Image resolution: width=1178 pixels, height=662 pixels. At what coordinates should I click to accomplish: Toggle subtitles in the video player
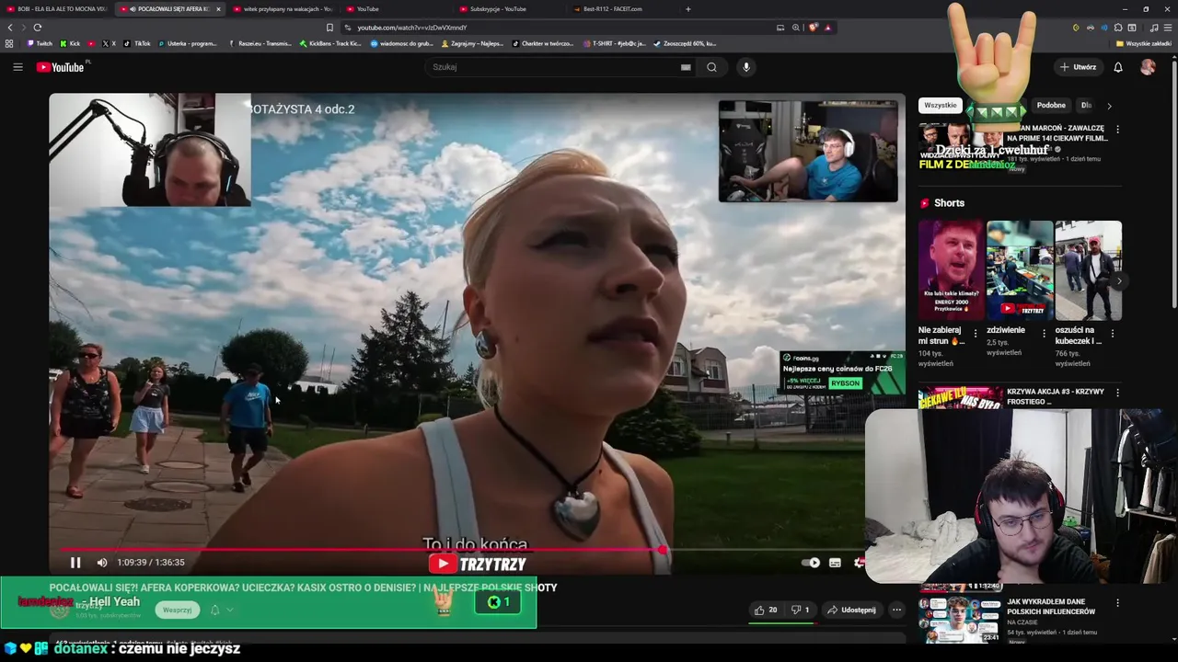point(835,563)
